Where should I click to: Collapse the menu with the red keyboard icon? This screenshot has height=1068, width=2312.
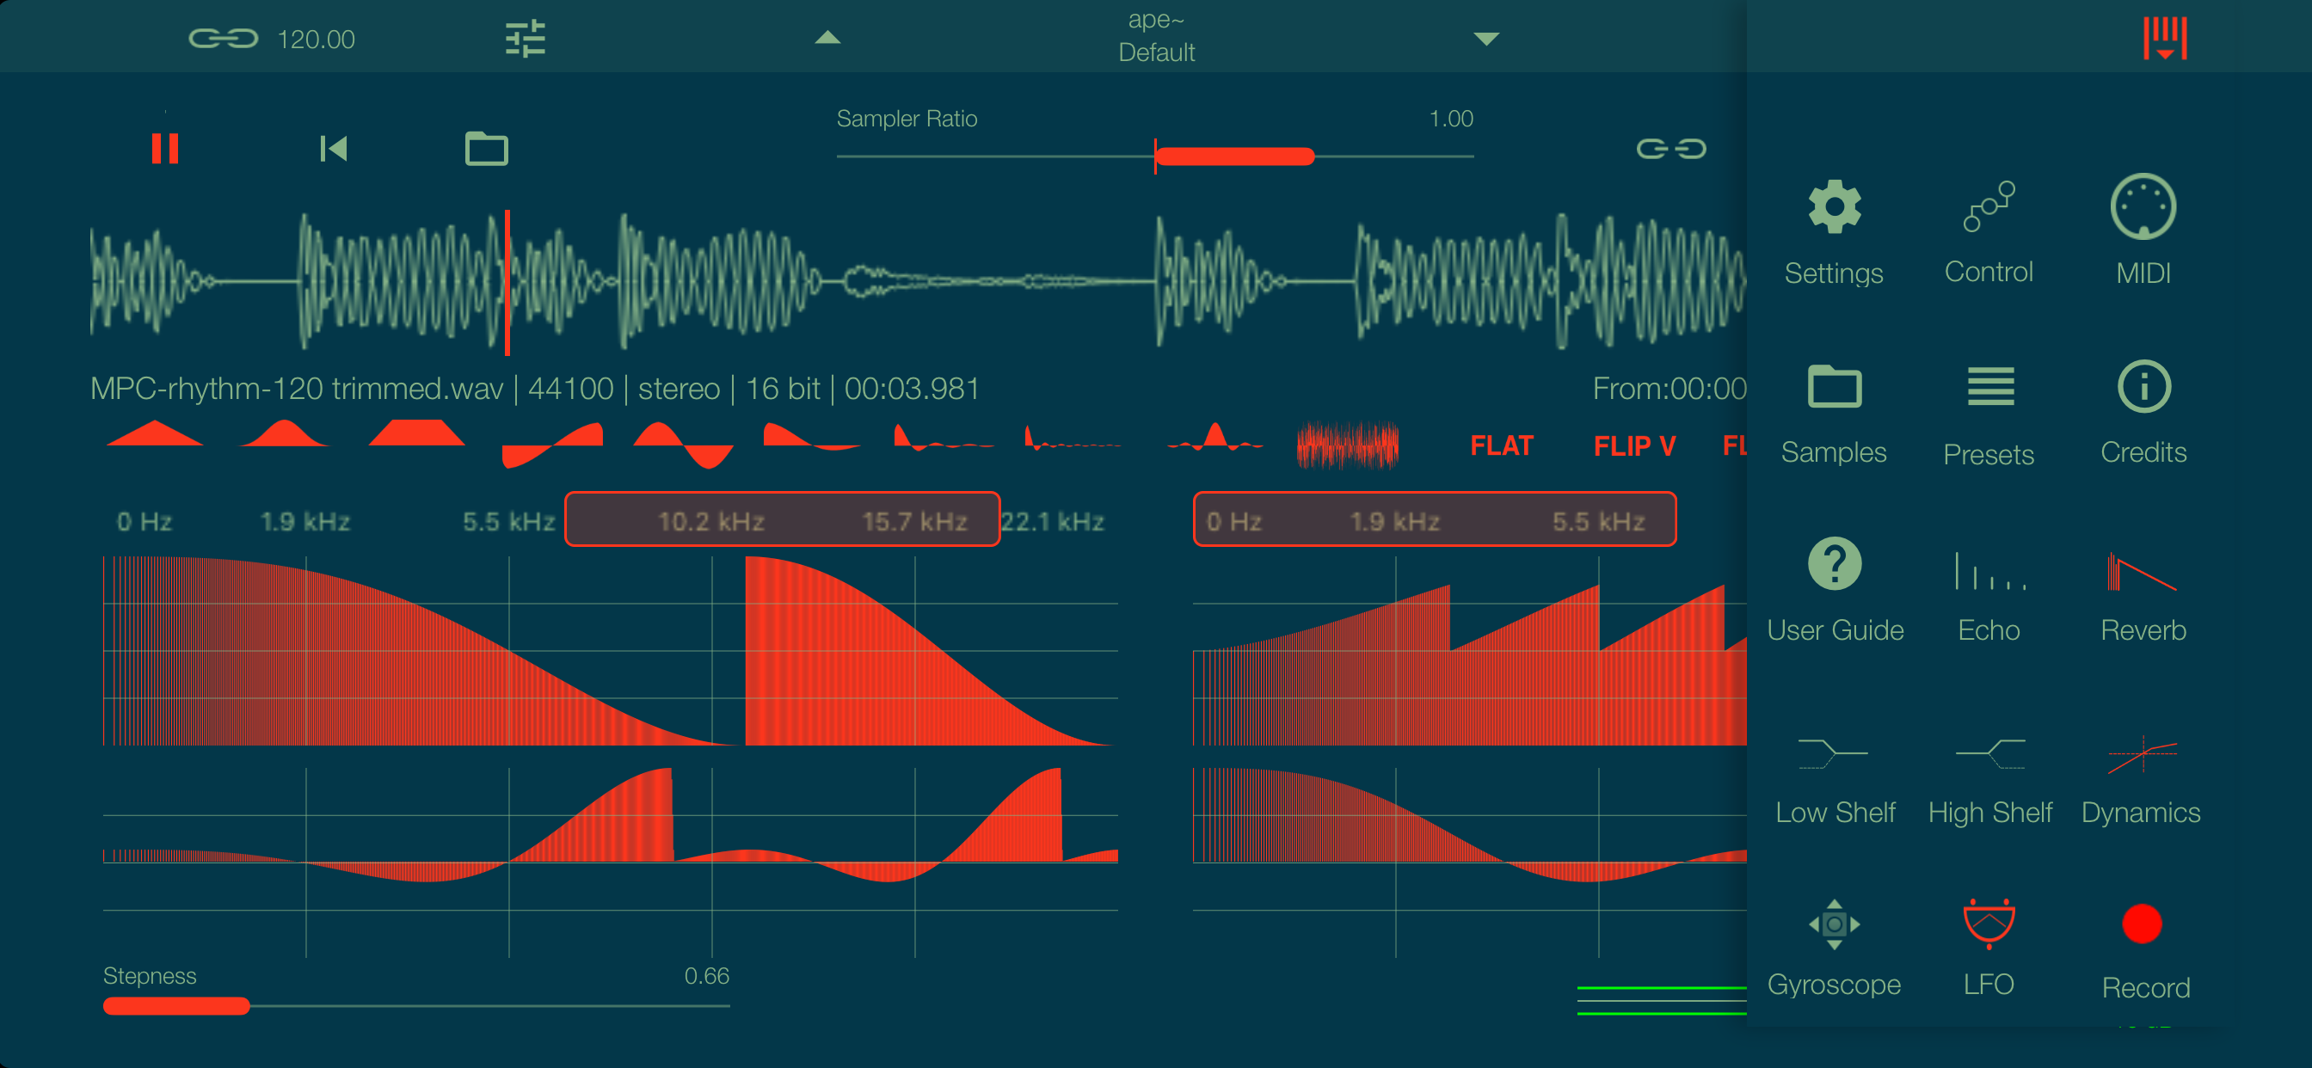(2164, 39)
